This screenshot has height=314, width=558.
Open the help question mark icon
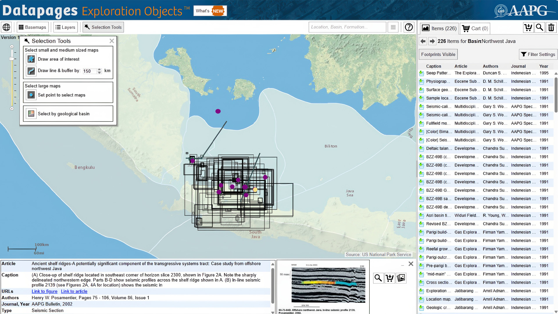pos(409,27)
